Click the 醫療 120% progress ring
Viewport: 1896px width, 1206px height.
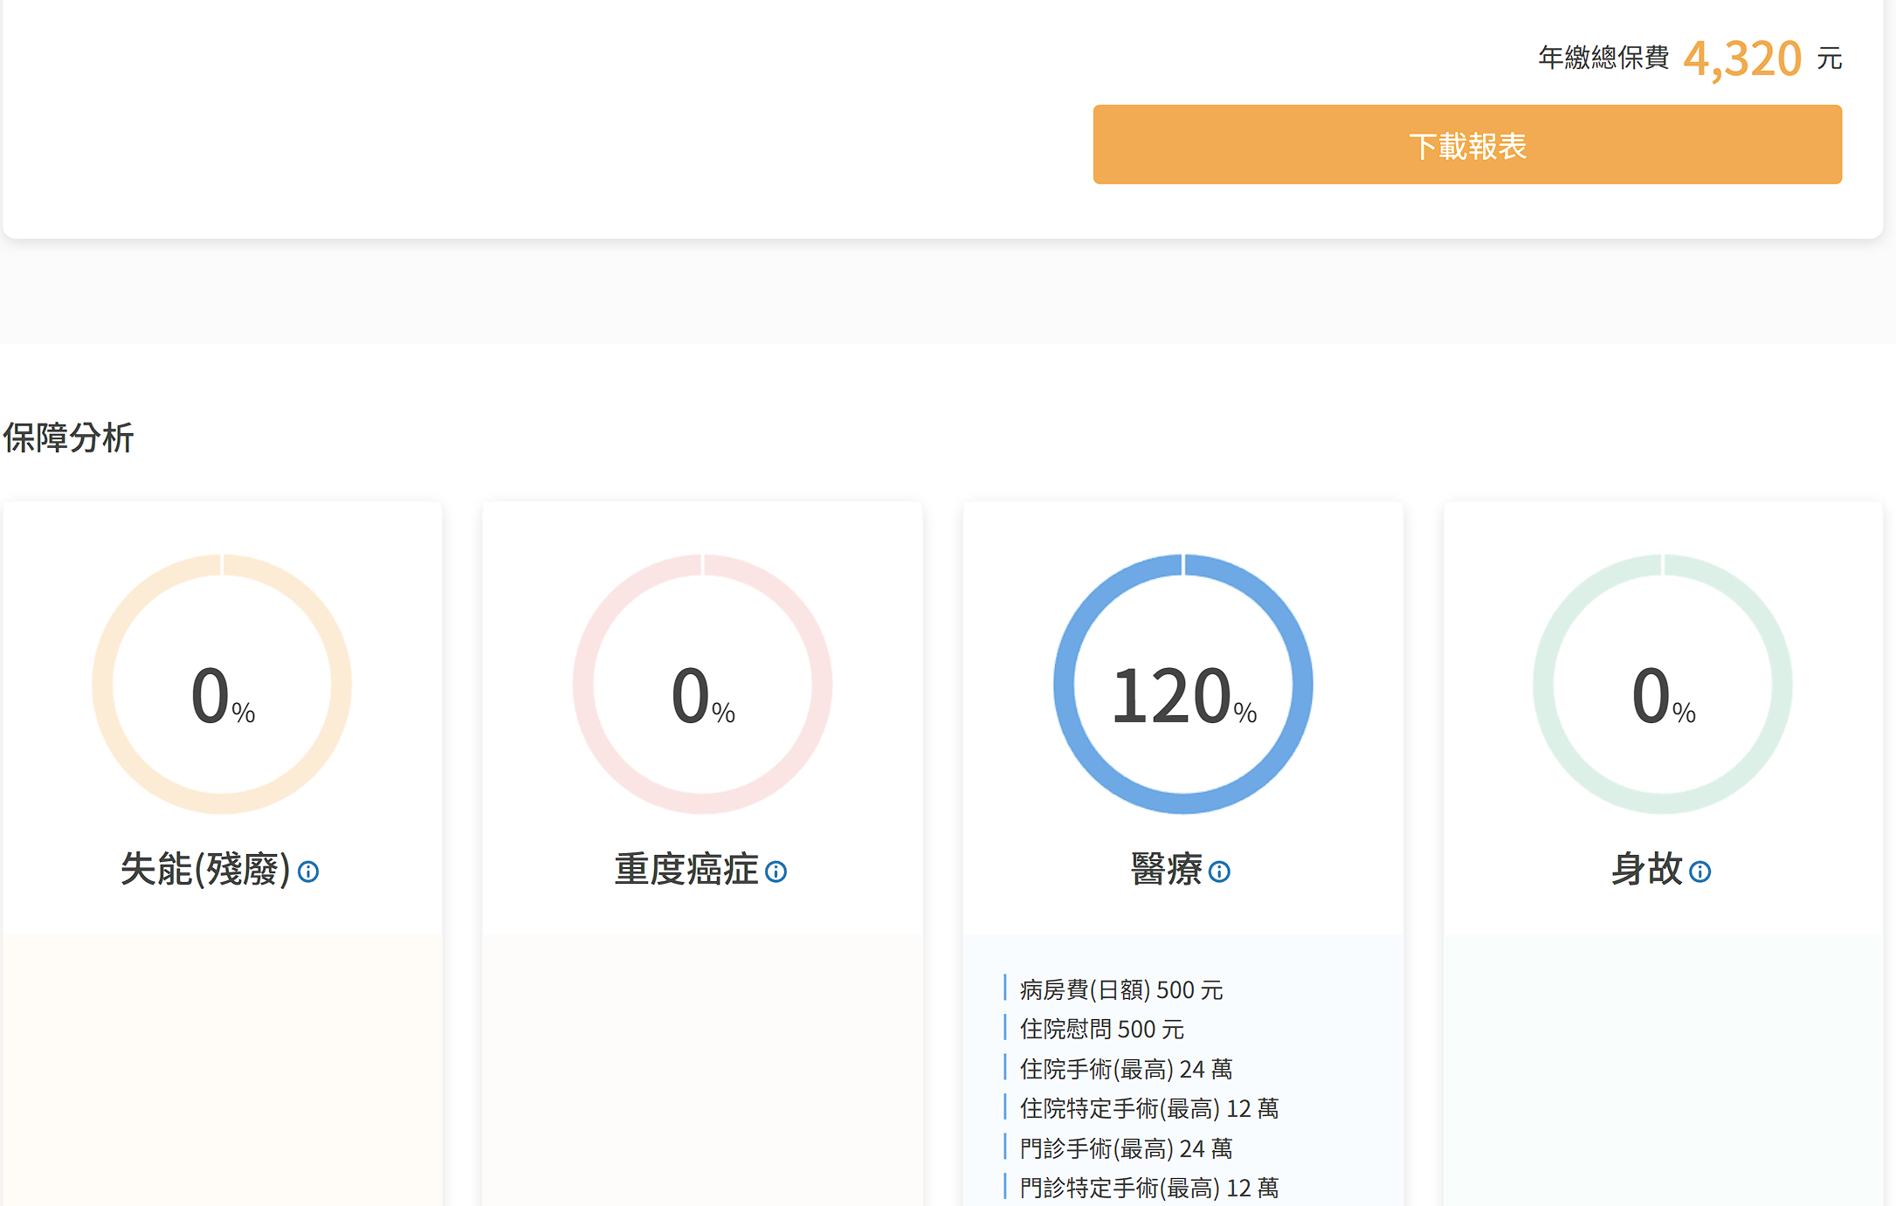point(1182,685)
